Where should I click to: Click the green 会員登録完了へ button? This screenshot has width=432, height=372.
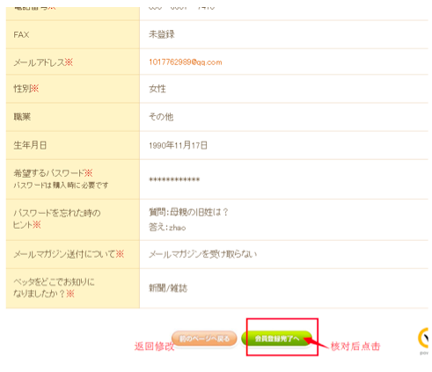(276, 339)
